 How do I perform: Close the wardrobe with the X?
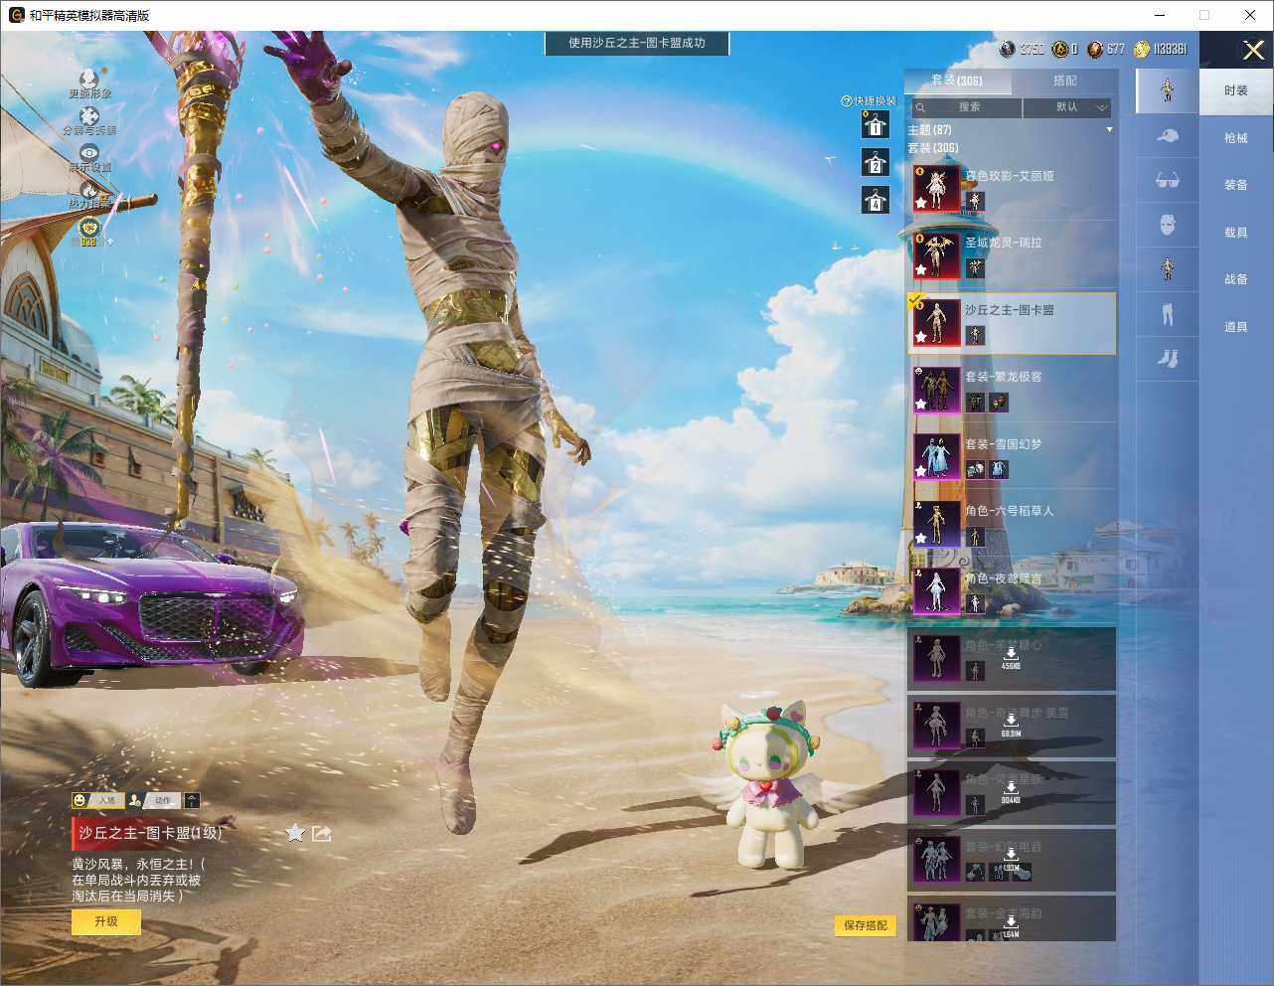pyautogui.click(x=1253, y=50)
